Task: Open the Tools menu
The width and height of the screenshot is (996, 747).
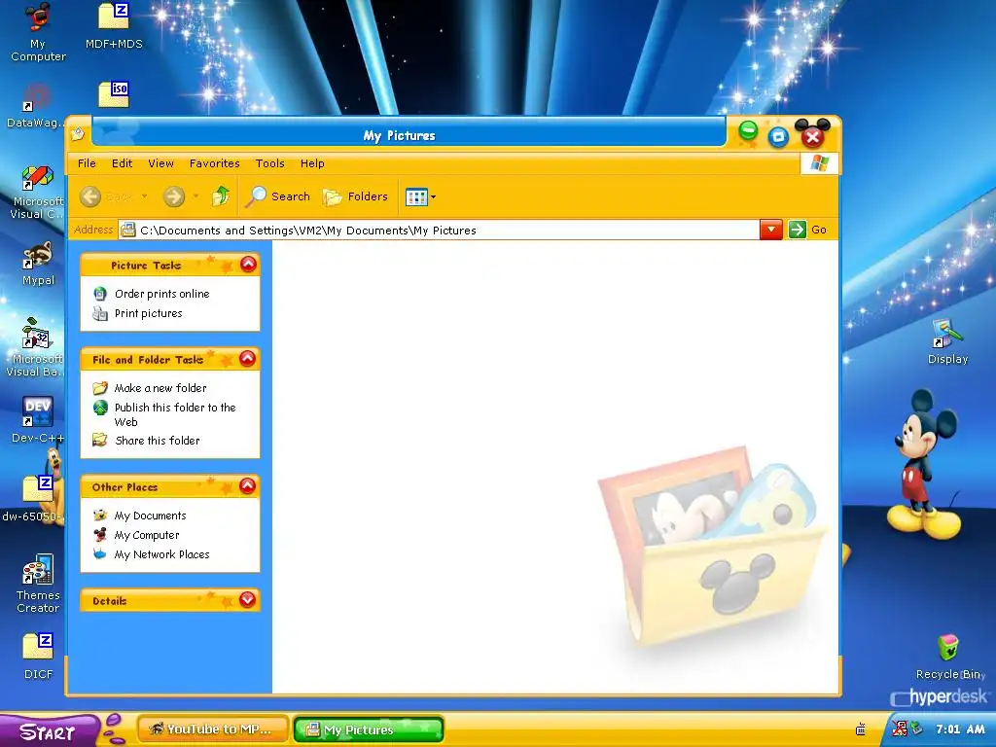Action: pos(270,163)
